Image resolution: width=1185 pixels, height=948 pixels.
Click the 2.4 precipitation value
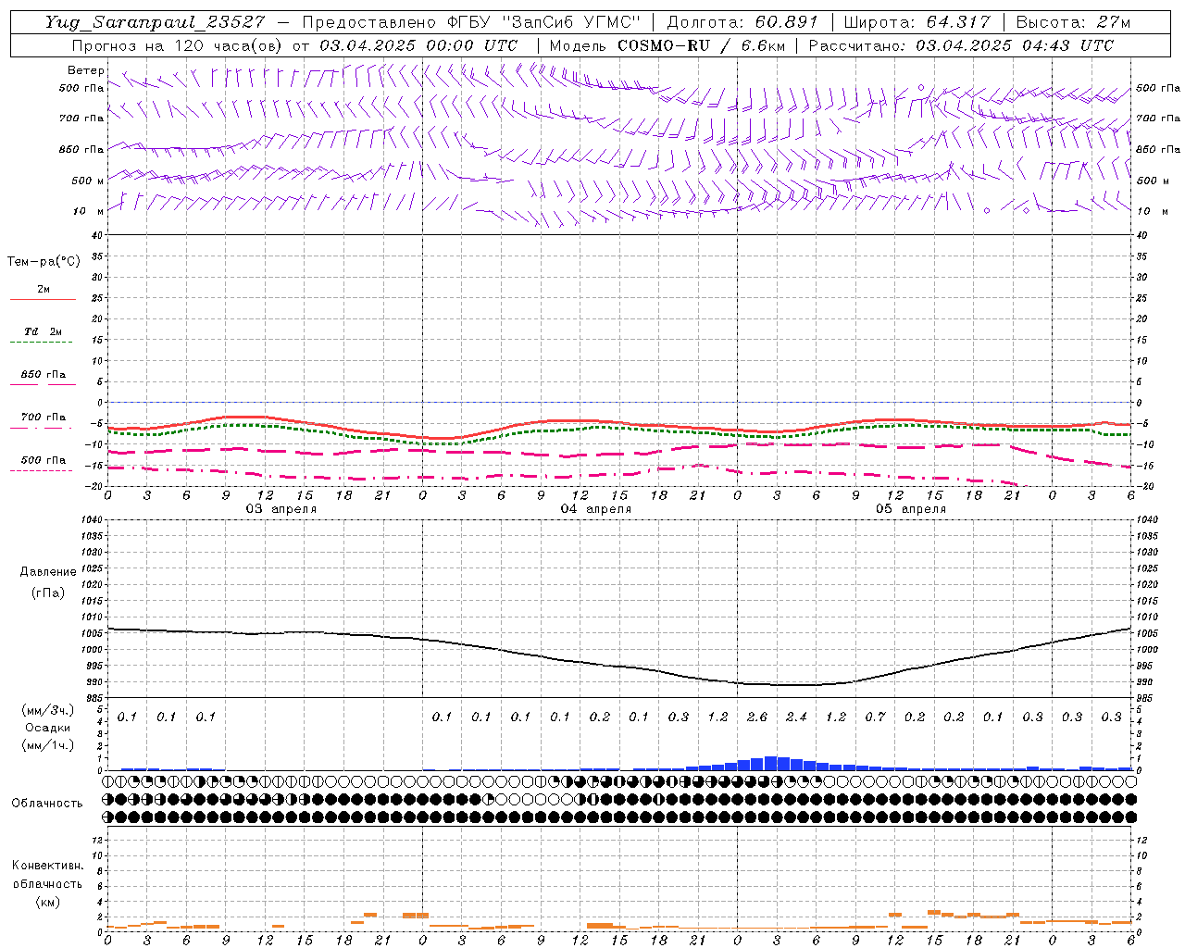[796, 717]
